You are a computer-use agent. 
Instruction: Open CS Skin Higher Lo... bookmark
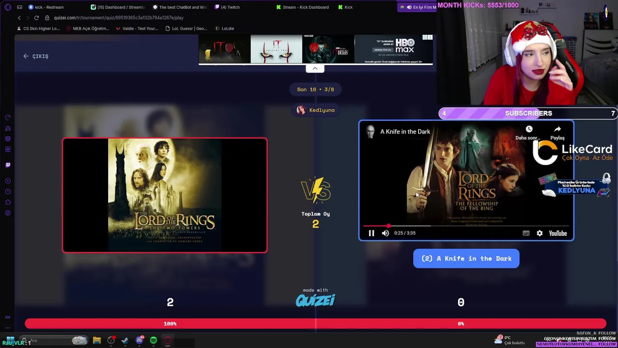point(38,29)
